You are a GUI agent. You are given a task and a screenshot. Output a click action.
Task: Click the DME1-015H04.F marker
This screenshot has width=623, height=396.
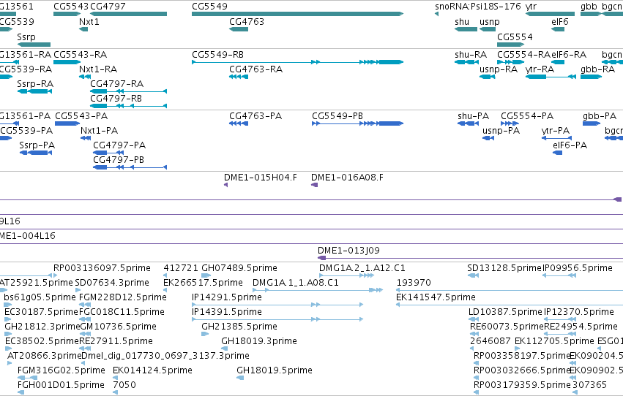click(x=225, y=185)
